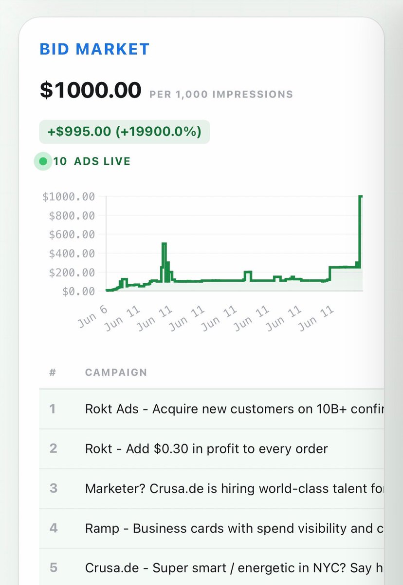Click rank number 1 in table
The height and width of the screenshot is (585, 403).
(53, 409)
